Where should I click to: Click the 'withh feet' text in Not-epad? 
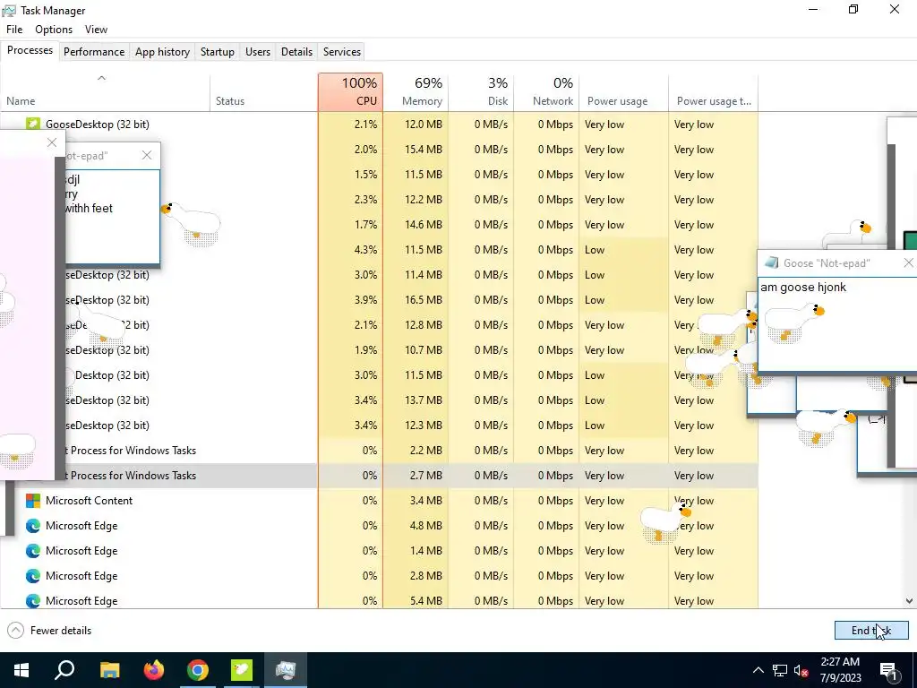click(x=89, y=208)
